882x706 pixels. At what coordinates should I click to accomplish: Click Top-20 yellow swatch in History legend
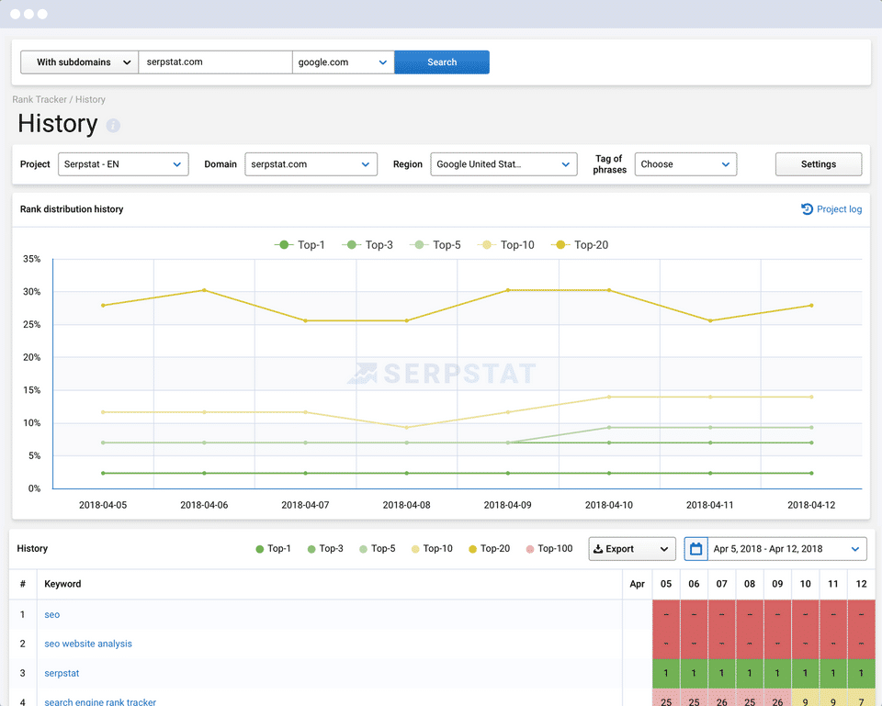pyautogui.click(x=472, y=549)
